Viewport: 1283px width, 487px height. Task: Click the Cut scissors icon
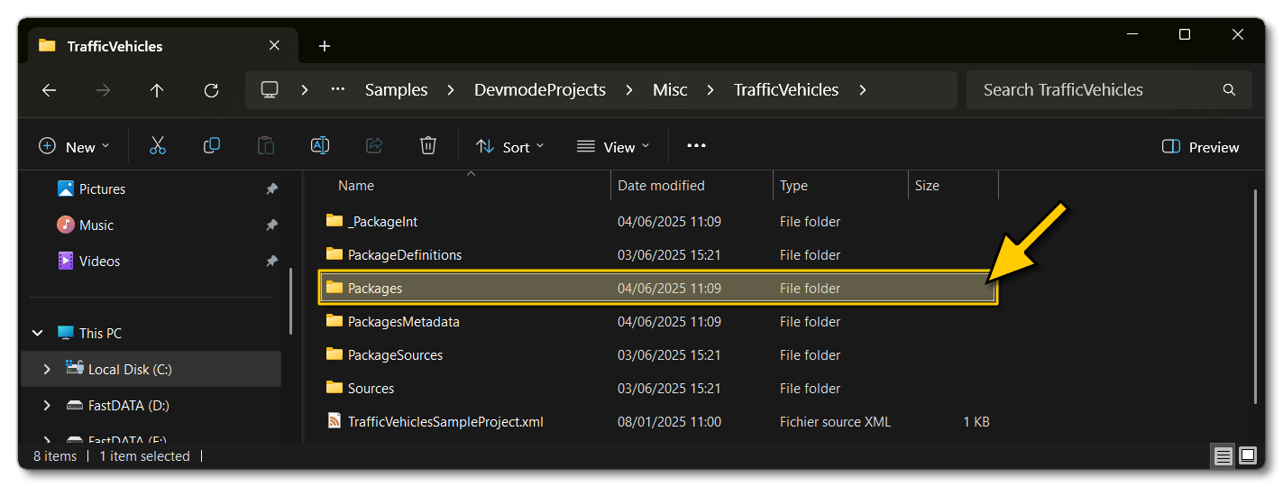[158, 146]
